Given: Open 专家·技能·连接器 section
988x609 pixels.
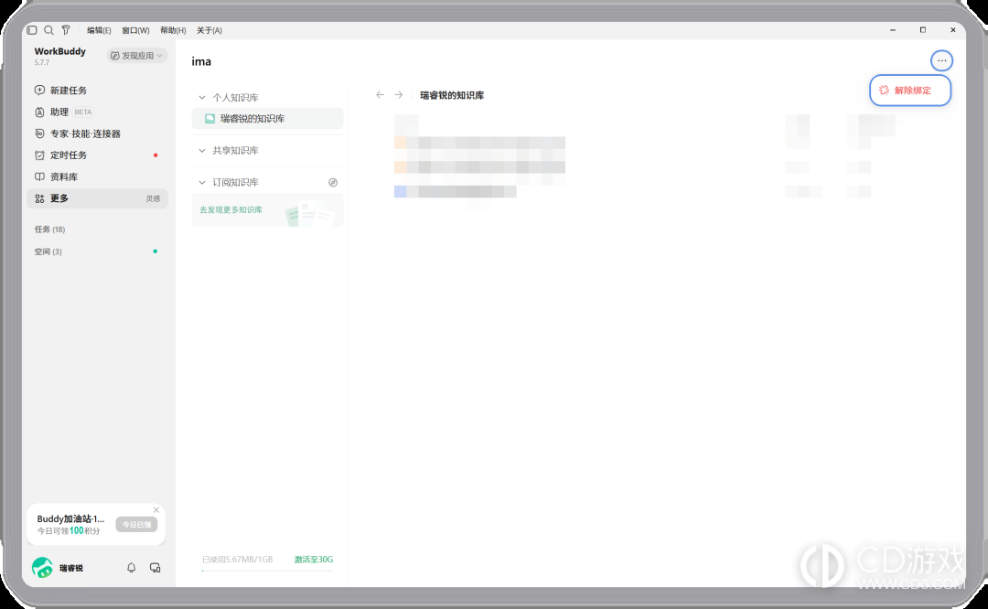Looking at the screenshot, I should click(x=98, y=134).
